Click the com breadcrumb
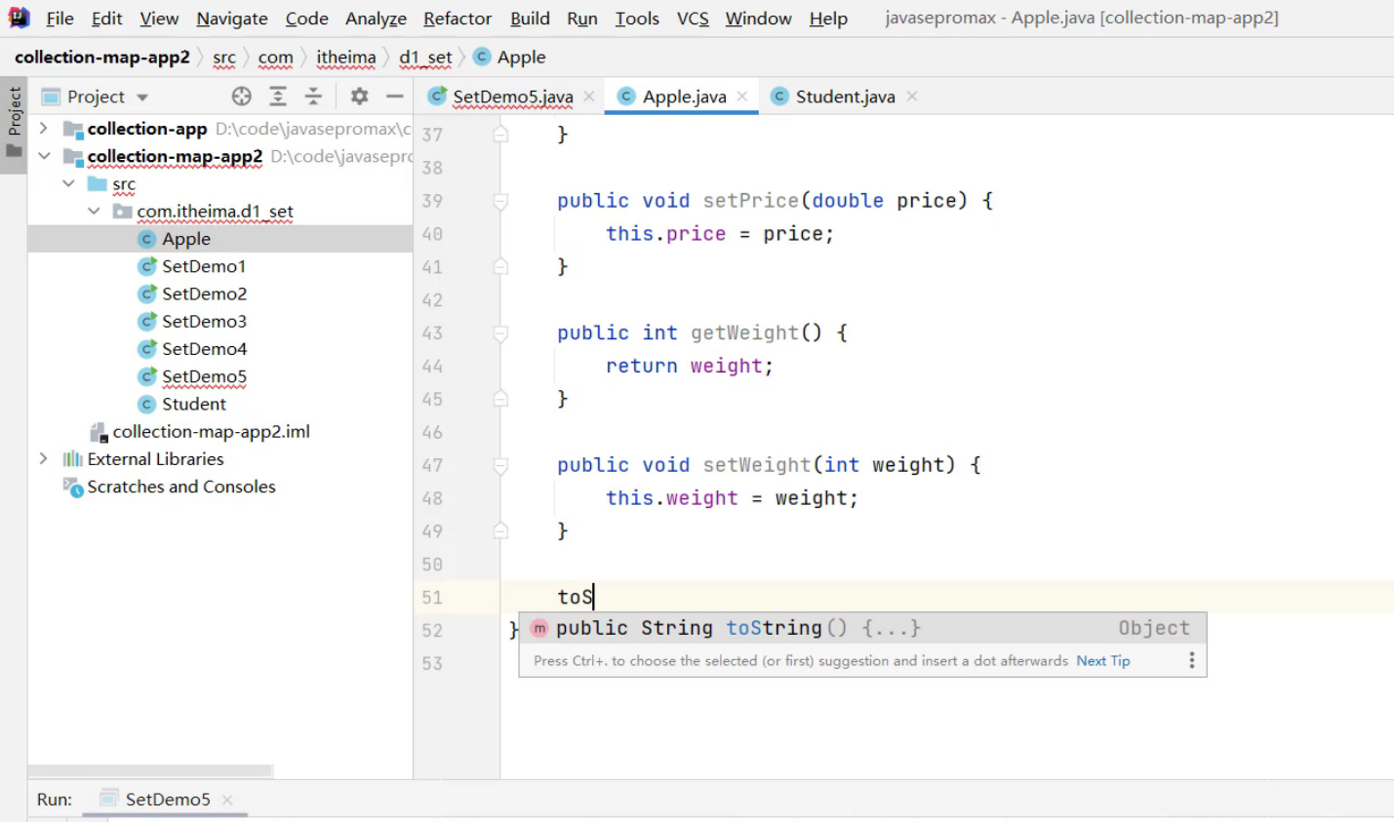Image resolution: width=1394 pixels, height=822 pixels. [x=275, y=58]
